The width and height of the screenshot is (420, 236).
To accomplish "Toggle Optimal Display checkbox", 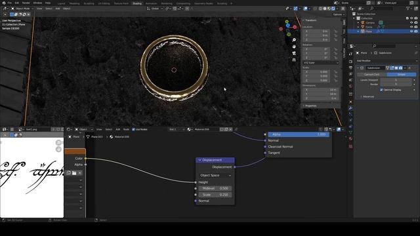I will tap(381, 90).
